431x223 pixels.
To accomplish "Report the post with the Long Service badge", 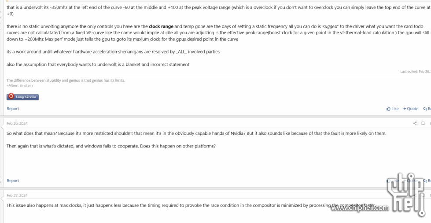I will (13, 109).
